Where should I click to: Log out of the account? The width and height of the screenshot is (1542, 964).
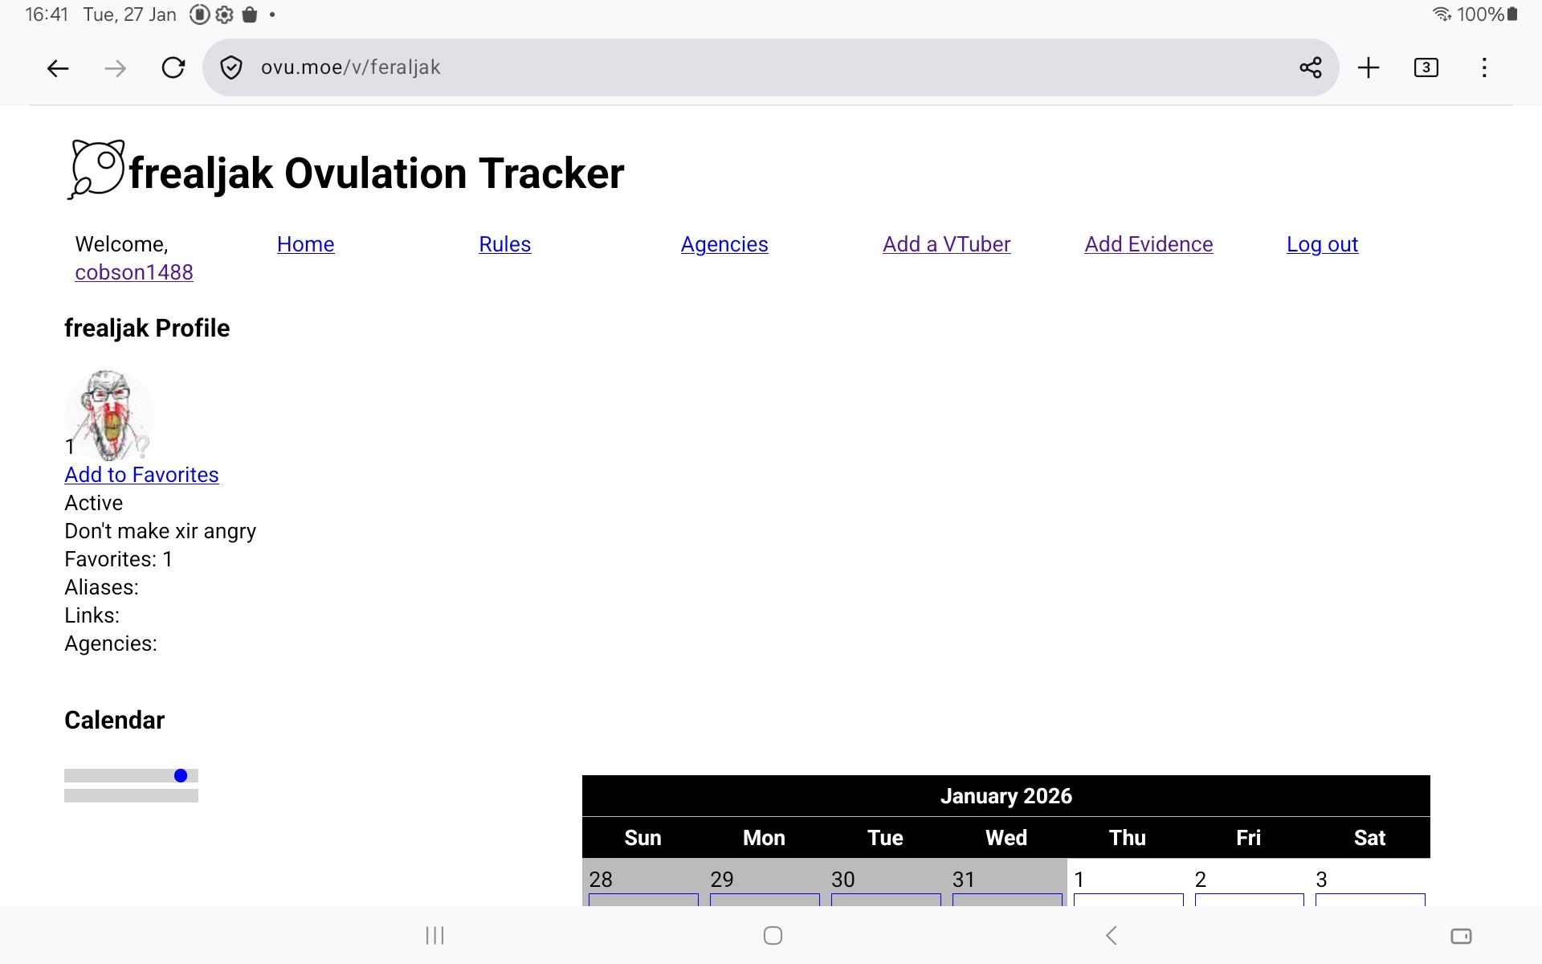(x=1322, y=244)
